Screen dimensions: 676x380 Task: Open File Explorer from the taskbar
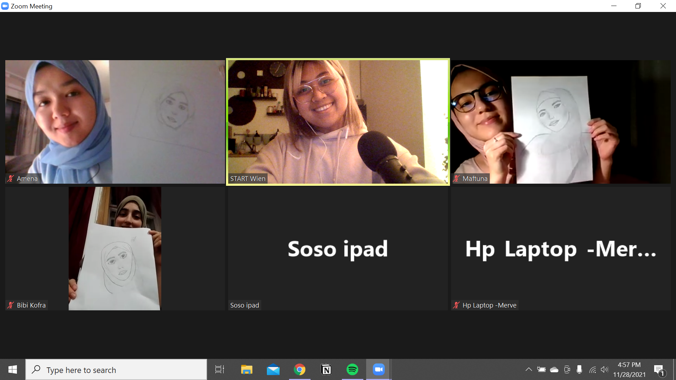[246, 369]
